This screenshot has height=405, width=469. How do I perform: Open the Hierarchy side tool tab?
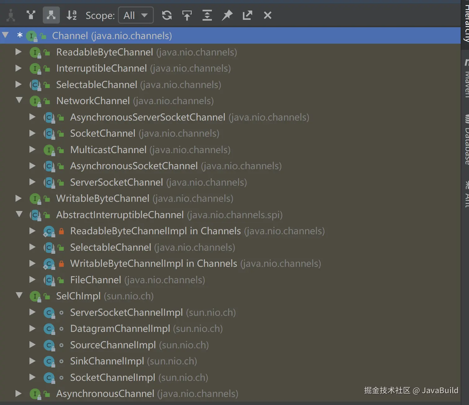point(465,24)
